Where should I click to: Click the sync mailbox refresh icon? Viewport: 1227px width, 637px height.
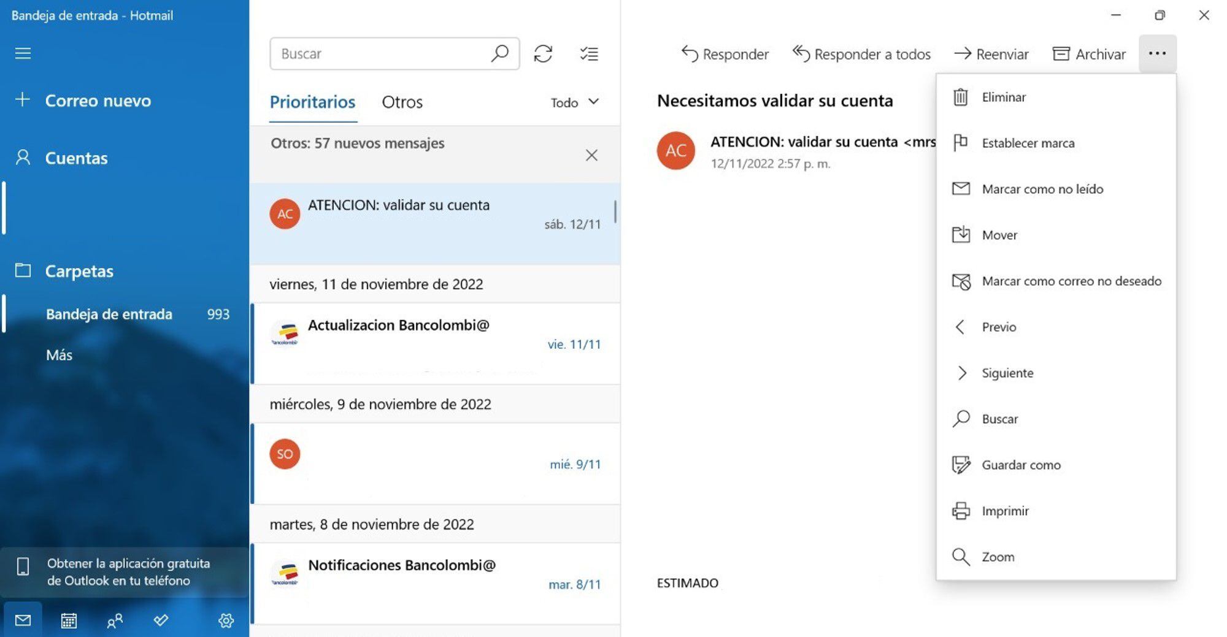543,54
